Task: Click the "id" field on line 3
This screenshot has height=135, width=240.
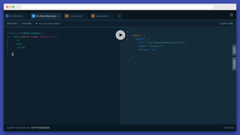Action: [x=18, y=40]
